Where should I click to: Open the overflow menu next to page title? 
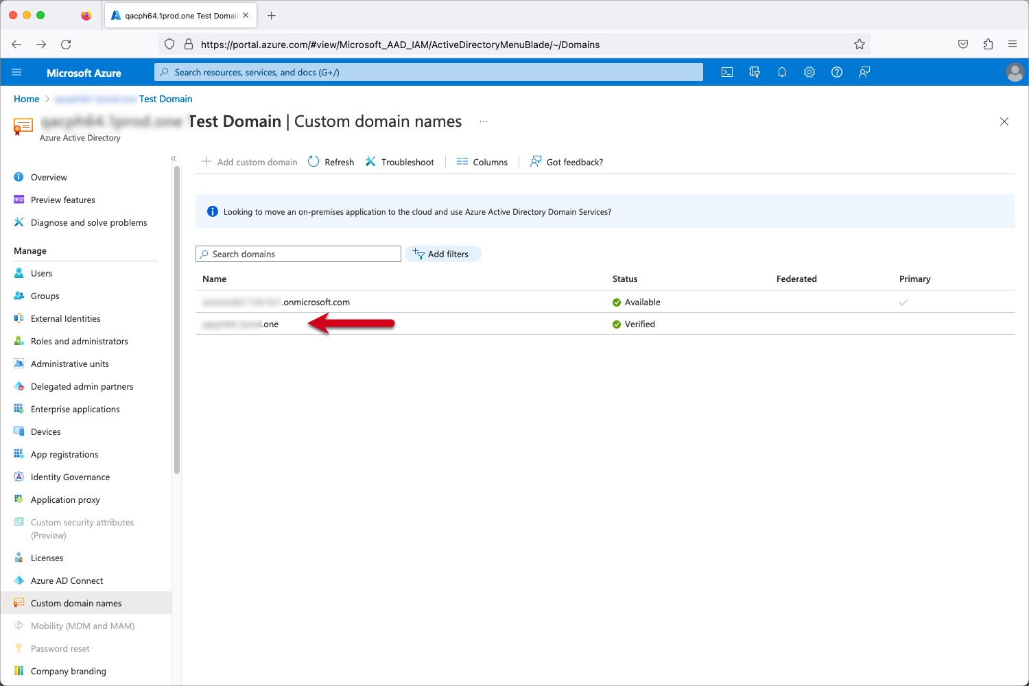coord(484,121)
